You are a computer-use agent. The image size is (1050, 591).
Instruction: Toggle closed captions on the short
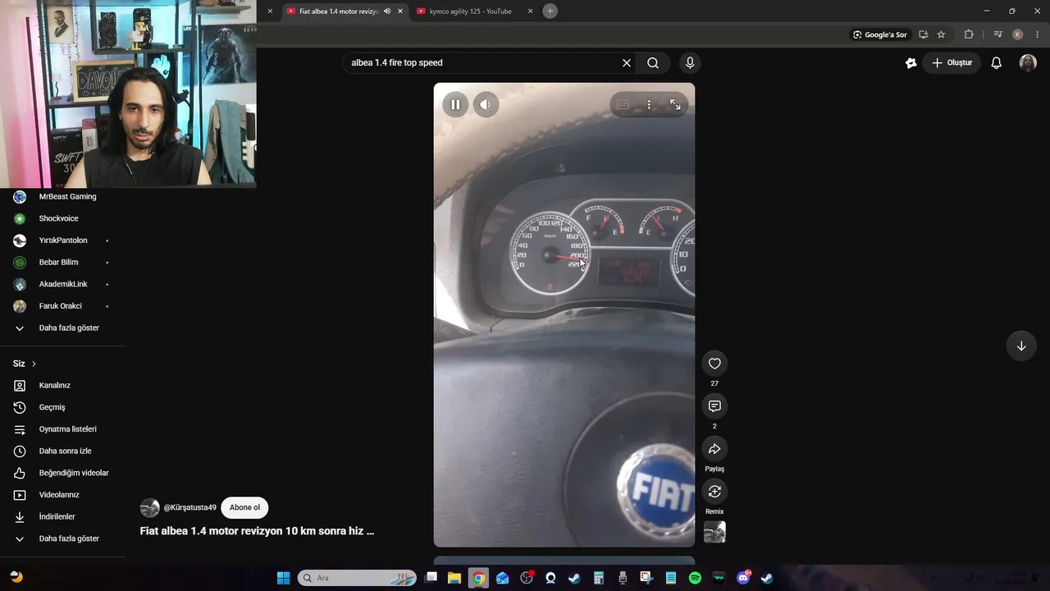pos(623,105)
